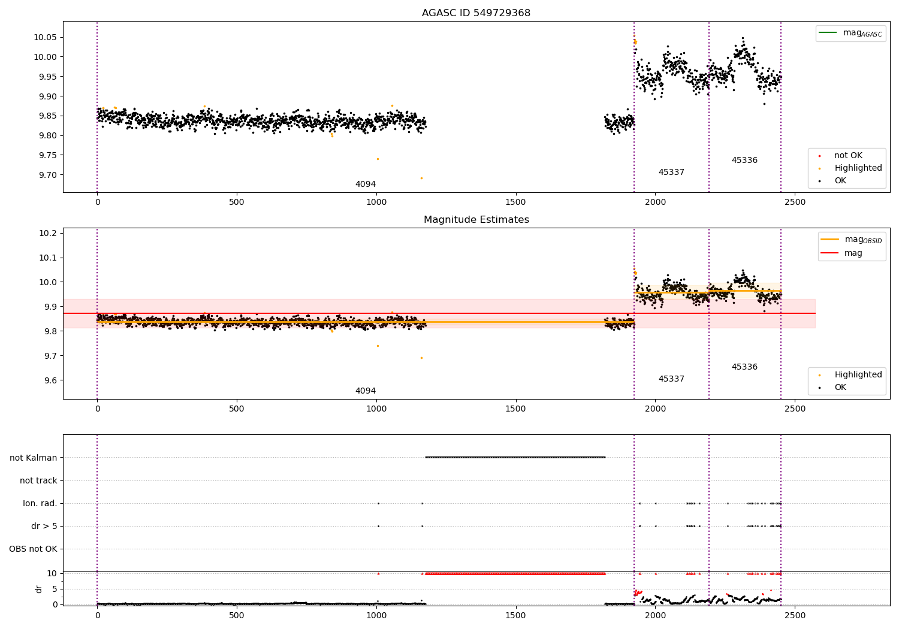Viewport: 899px width, 629px height.
Task: Click the orange mag OBSID legend line
Action: [829, 240]
